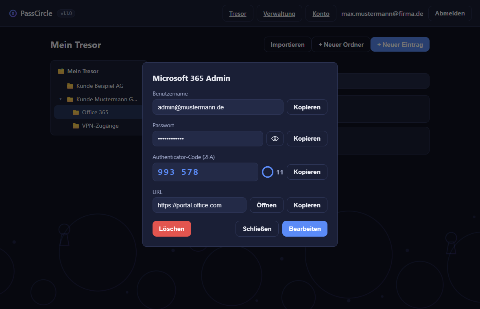Close the dialog with Schließen
This screenshot has width=480, height=309.
pos(257,229)
